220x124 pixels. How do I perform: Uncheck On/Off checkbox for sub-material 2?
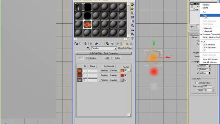(125, 75)
